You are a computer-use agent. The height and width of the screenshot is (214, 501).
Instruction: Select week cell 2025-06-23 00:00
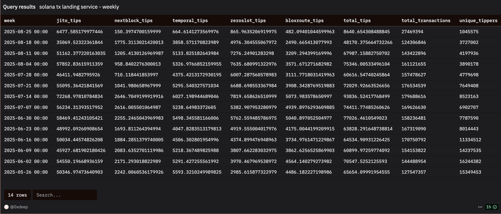point(26,129)
